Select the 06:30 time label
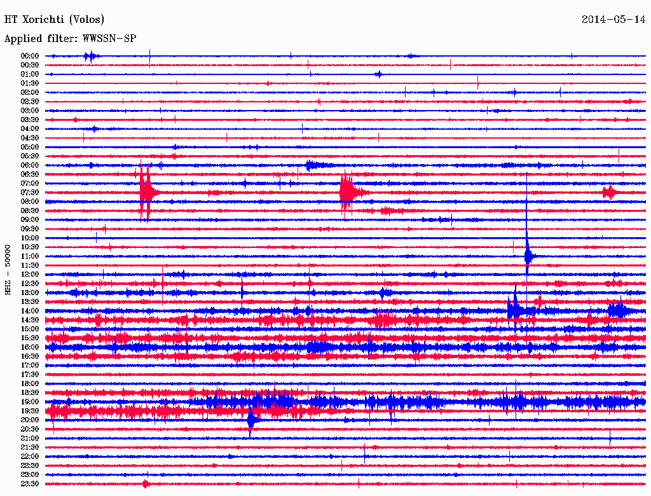Viewport: 651px width, 496px height. 29,174
